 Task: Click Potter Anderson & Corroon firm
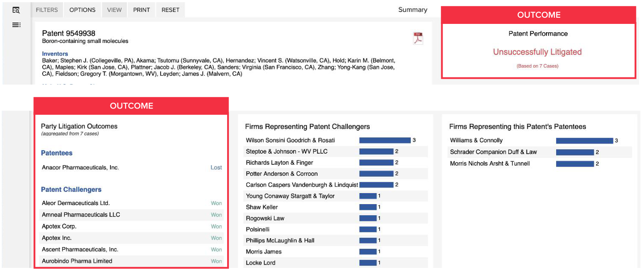click(x=282, y=174)
